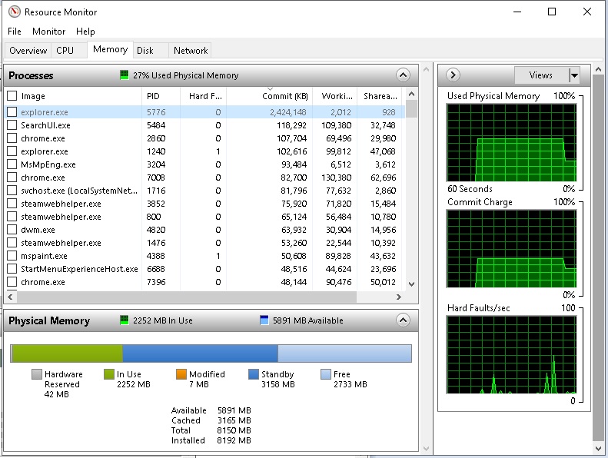
Task: Select the explorer.exe PID 1240 row
Action: [x=204, y=151]
